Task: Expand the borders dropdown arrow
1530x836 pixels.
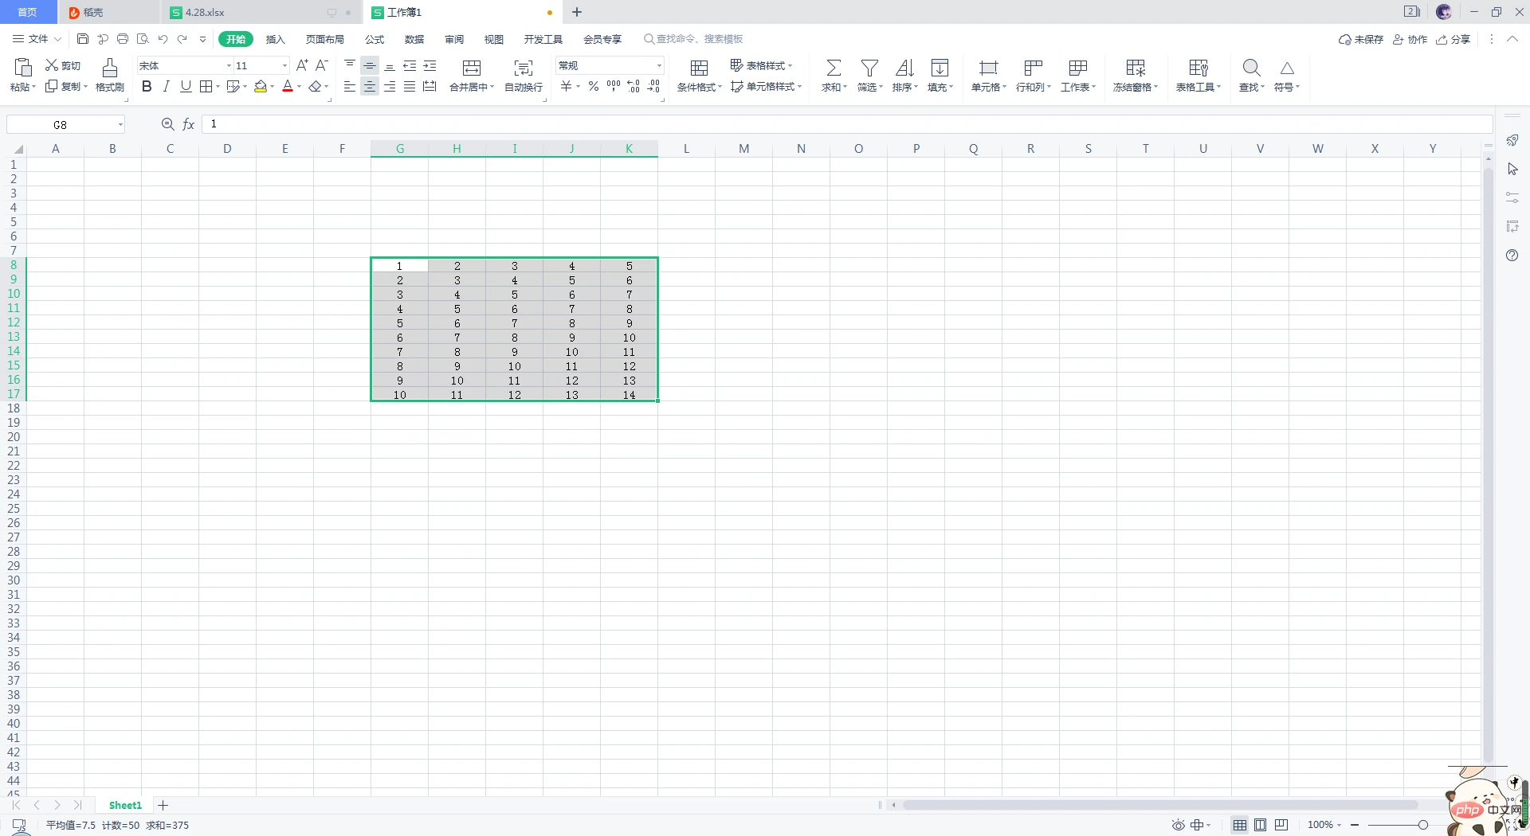Action: [x=218, y=86]
